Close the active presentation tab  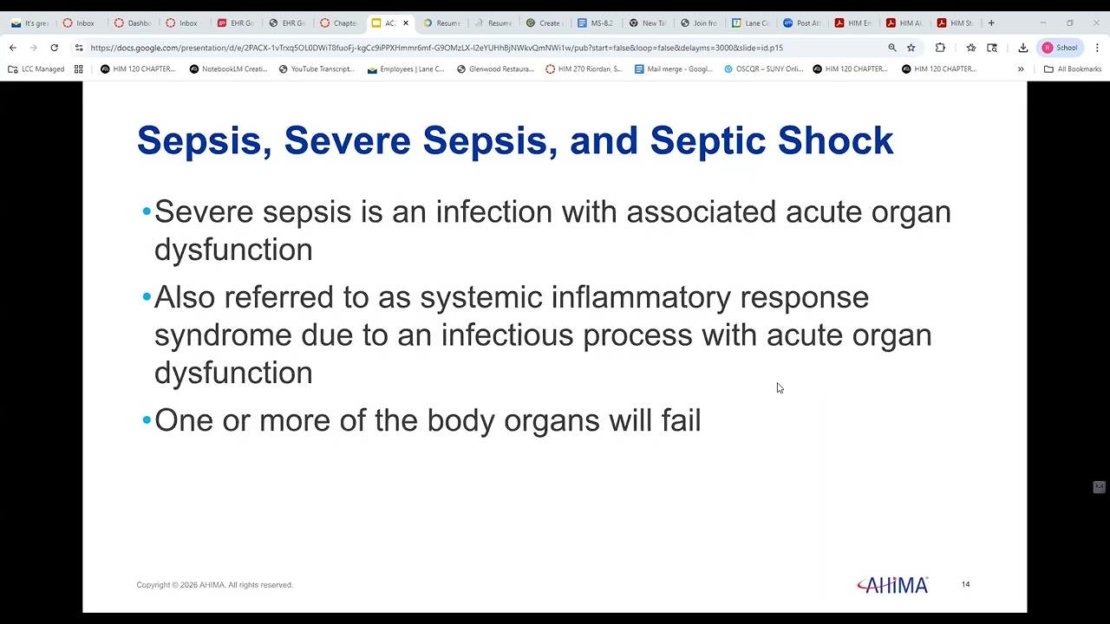[405, 23]
